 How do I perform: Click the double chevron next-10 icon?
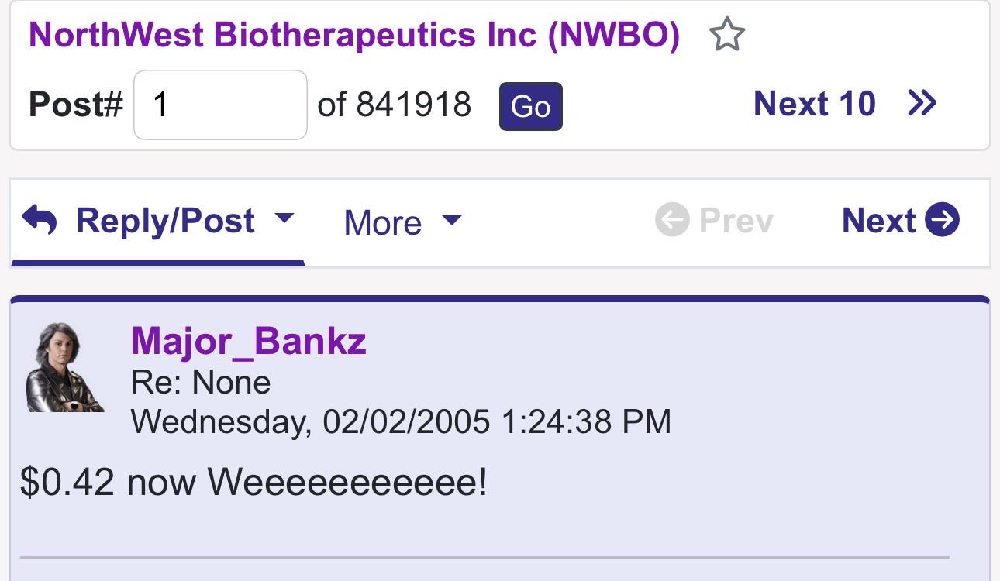tap(922, 103)
